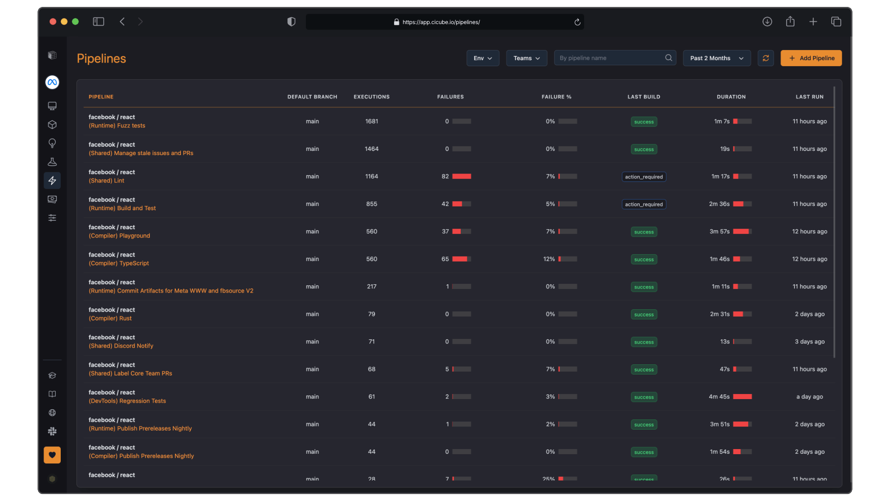The height and width of the screenshot is (500, 890).
Task: Open the Past 2 Months date range dropdown
Action: (717, 58)
